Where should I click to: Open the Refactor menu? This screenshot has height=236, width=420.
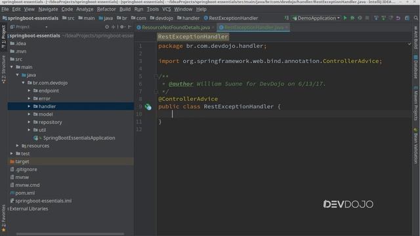coord(106,9)
